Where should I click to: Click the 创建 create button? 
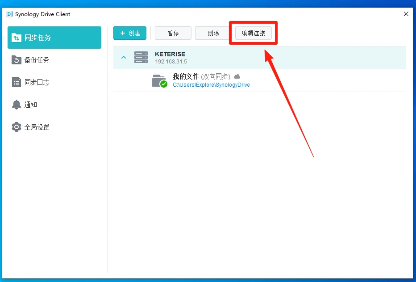[x=130, y=33]
